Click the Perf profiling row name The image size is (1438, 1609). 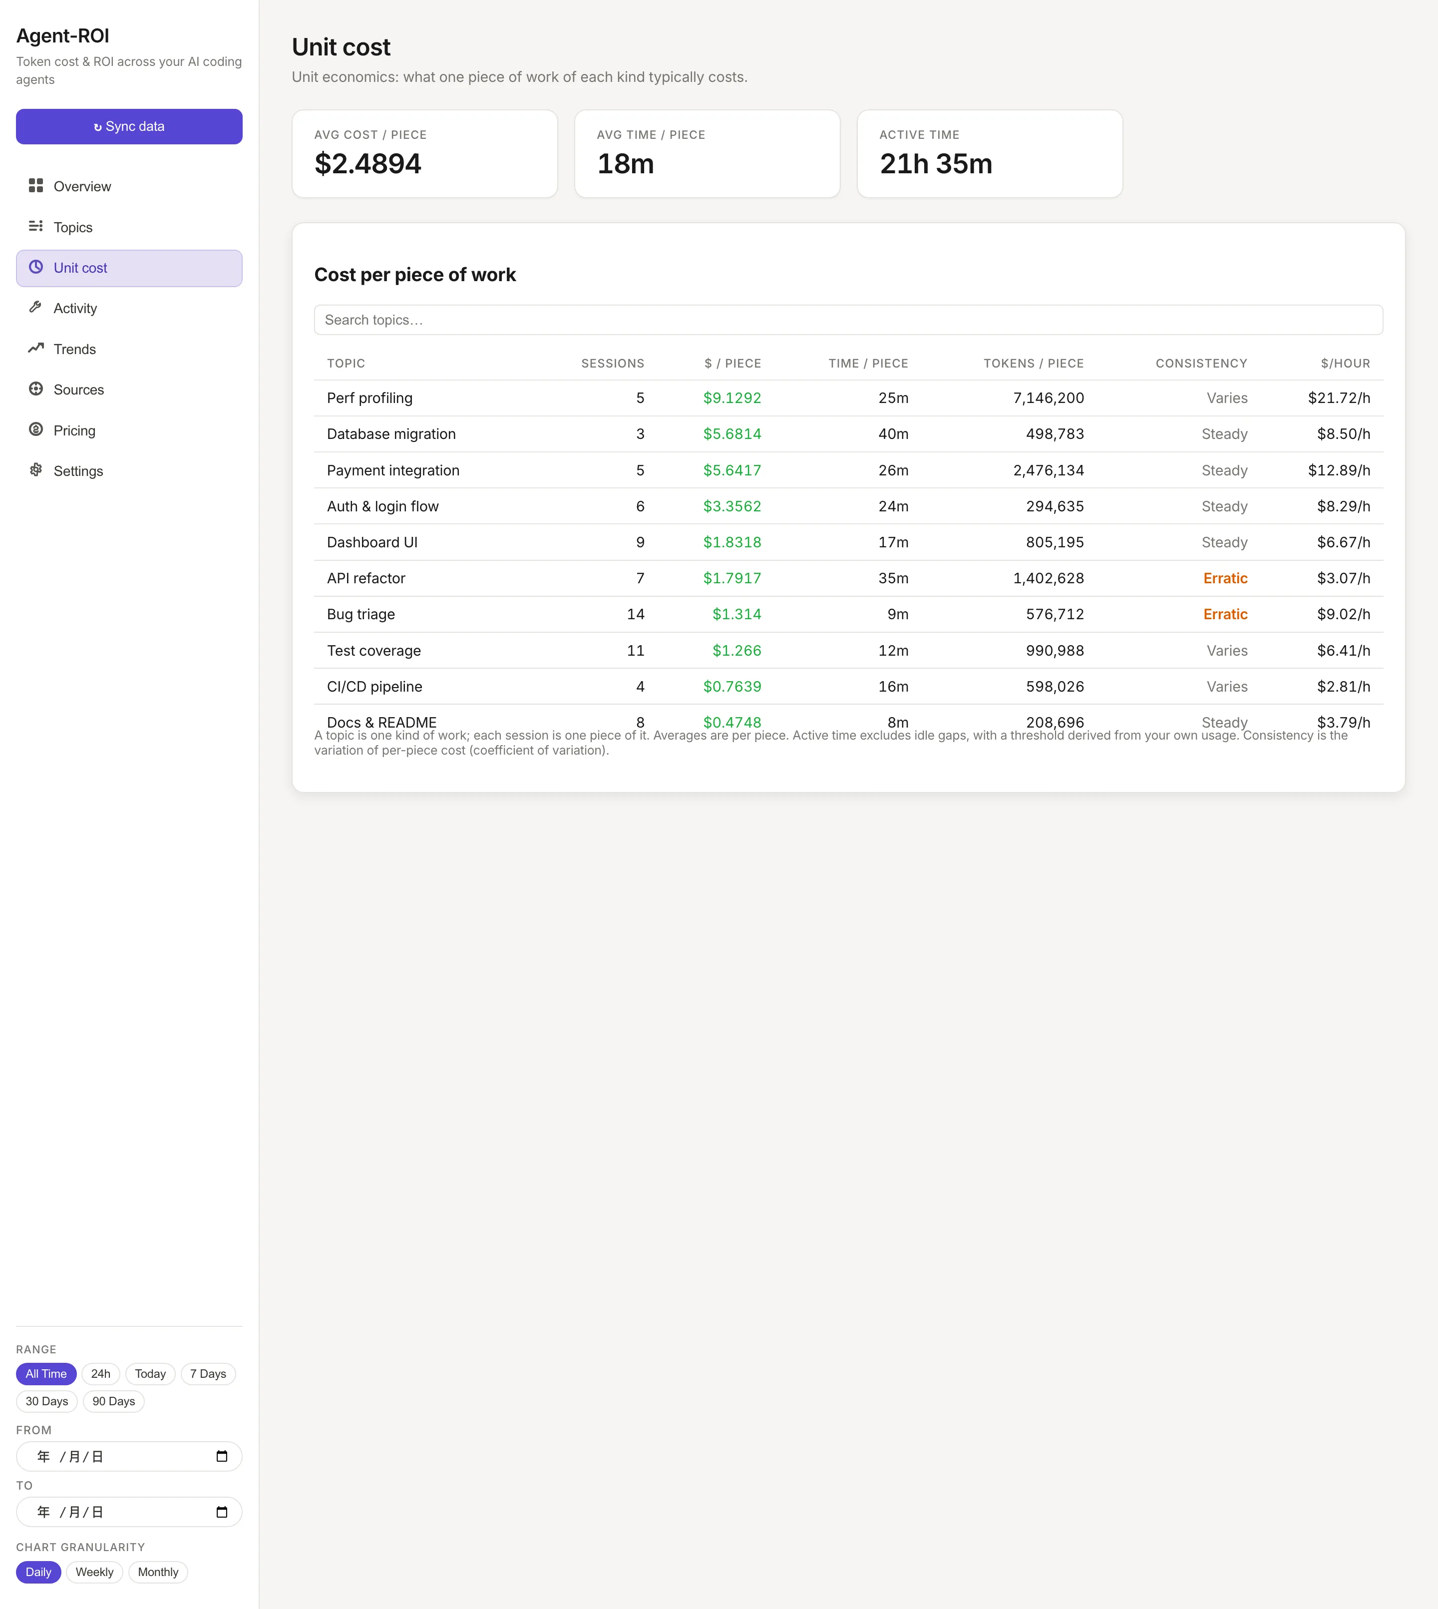coord(370,399)
